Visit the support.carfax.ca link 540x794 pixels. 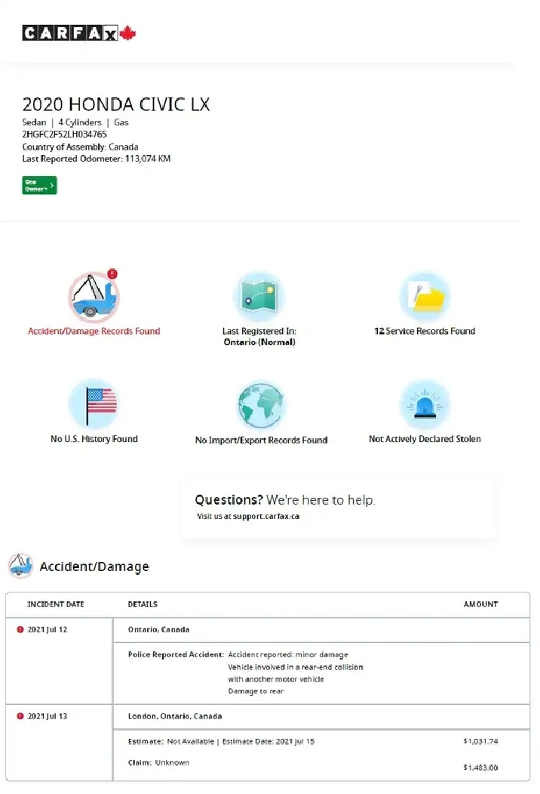coord(267,516)
